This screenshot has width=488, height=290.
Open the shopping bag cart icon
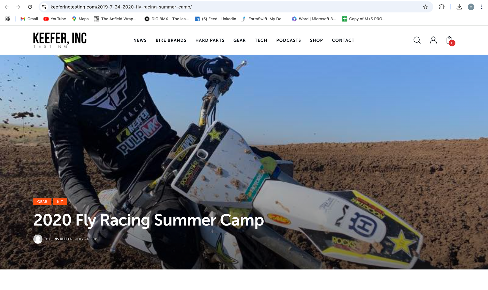pos(450,41)
